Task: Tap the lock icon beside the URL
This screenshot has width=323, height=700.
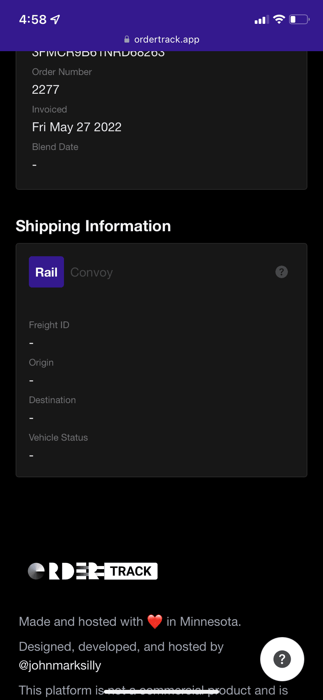Action: click(127, 39)
